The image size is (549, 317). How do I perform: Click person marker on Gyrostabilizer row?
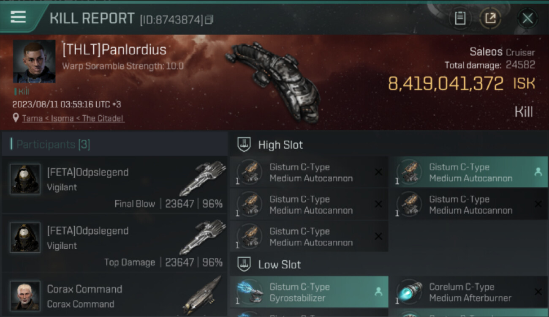click(x=378, y=292)
